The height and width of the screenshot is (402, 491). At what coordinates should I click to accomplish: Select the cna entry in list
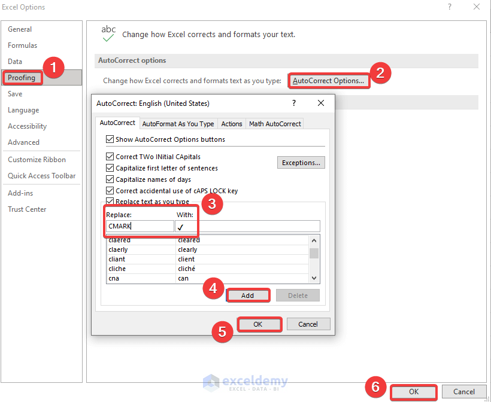pyautogui.click(x=114, y=278)
